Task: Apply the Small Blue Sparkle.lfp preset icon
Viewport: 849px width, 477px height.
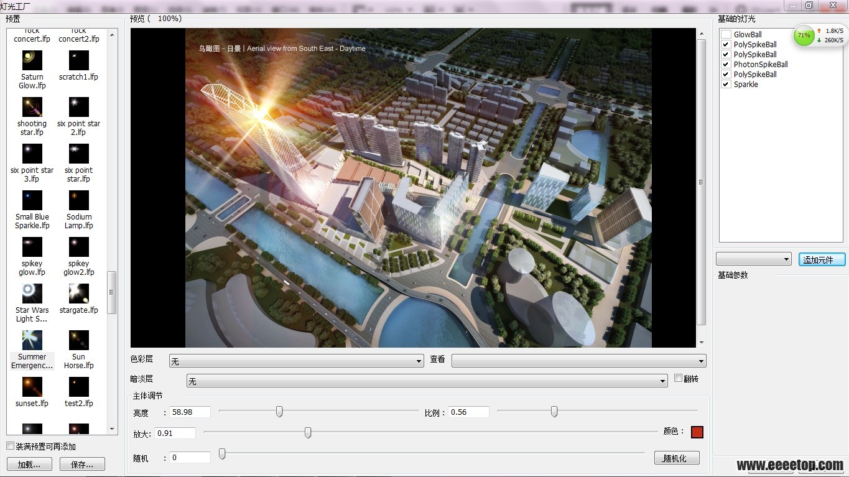Action: pyautogui.click(x=32, y=200)
